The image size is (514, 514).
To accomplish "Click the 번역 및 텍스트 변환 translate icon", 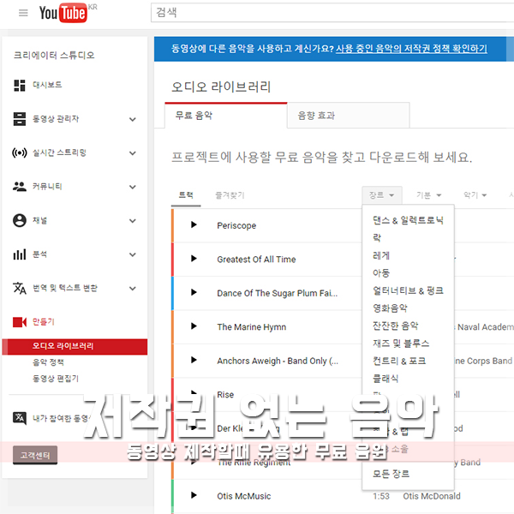I will 20,288.
